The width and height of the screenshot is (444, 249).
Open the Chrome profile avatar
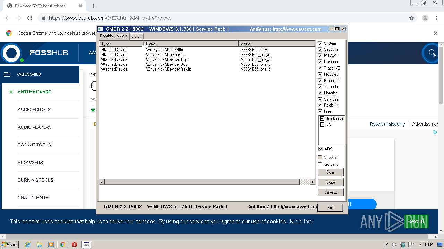pos(425,18)
